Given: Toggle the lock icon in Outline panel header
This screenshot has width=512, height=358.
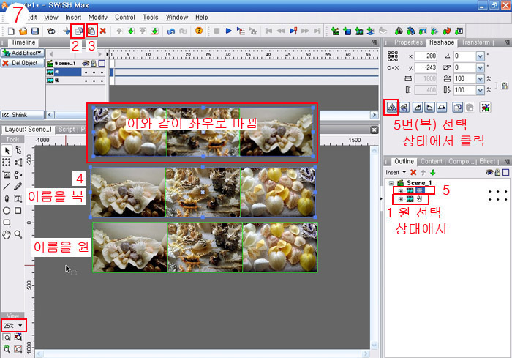Looking at the screenshot, I should click(x=497, y=172).
